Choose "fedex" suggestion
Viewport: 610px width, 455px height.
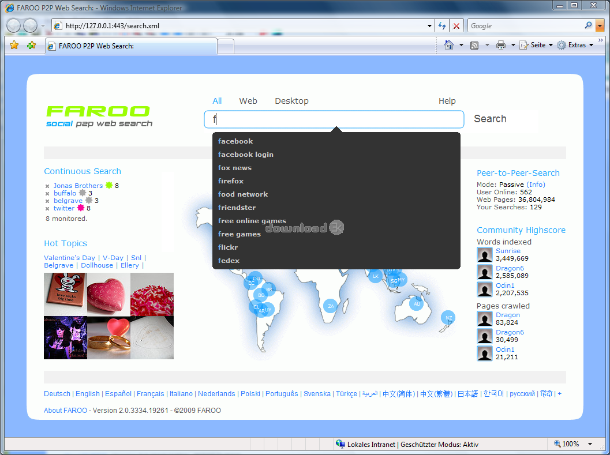coord(336,260)
